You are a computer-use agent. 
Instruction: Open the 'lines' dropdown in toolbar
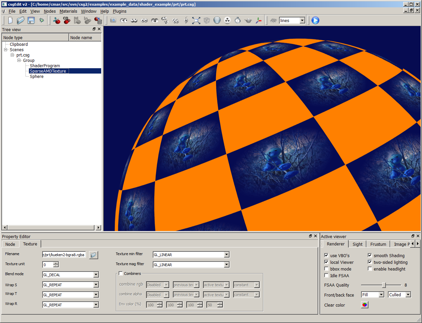click(x=302, y=21)
